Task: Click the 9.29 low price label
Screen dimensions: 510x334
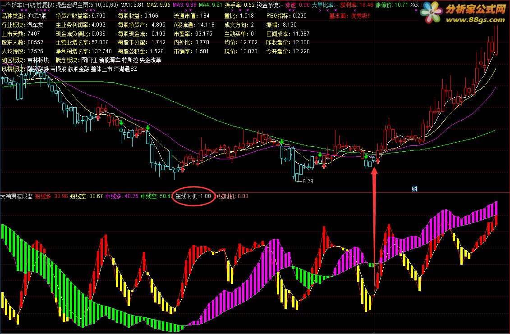Action: [x=308, y=181]
